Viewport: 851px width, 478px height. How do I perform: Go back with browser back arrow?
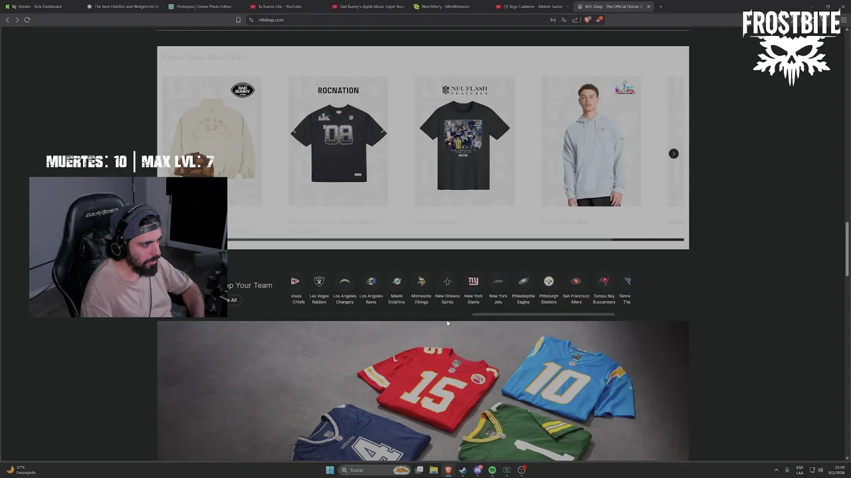point(7,20)
